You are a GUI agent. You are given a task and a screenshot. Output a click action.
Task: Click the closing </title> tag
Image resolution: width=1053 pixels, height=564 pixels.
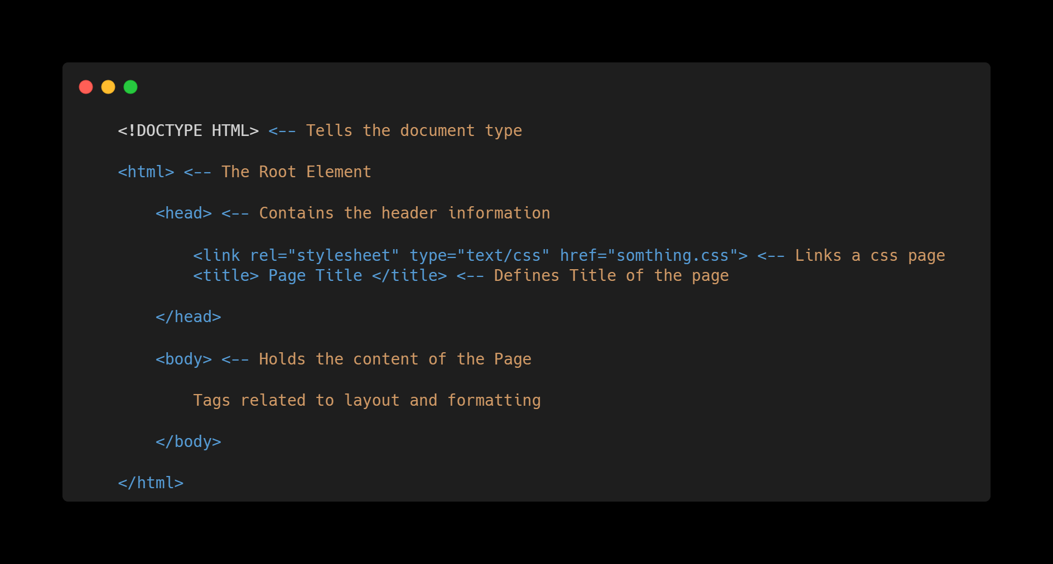(x=409, y=275)
